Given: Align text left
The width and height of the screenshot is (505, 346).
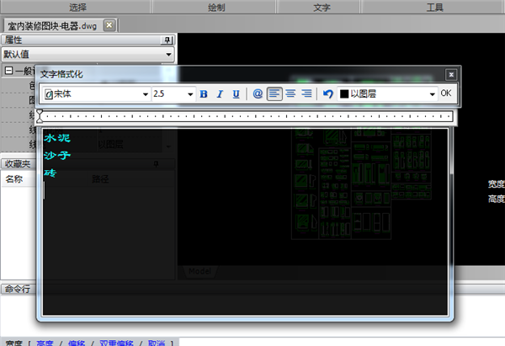Looking at the screenshot, I should [274, 93].
